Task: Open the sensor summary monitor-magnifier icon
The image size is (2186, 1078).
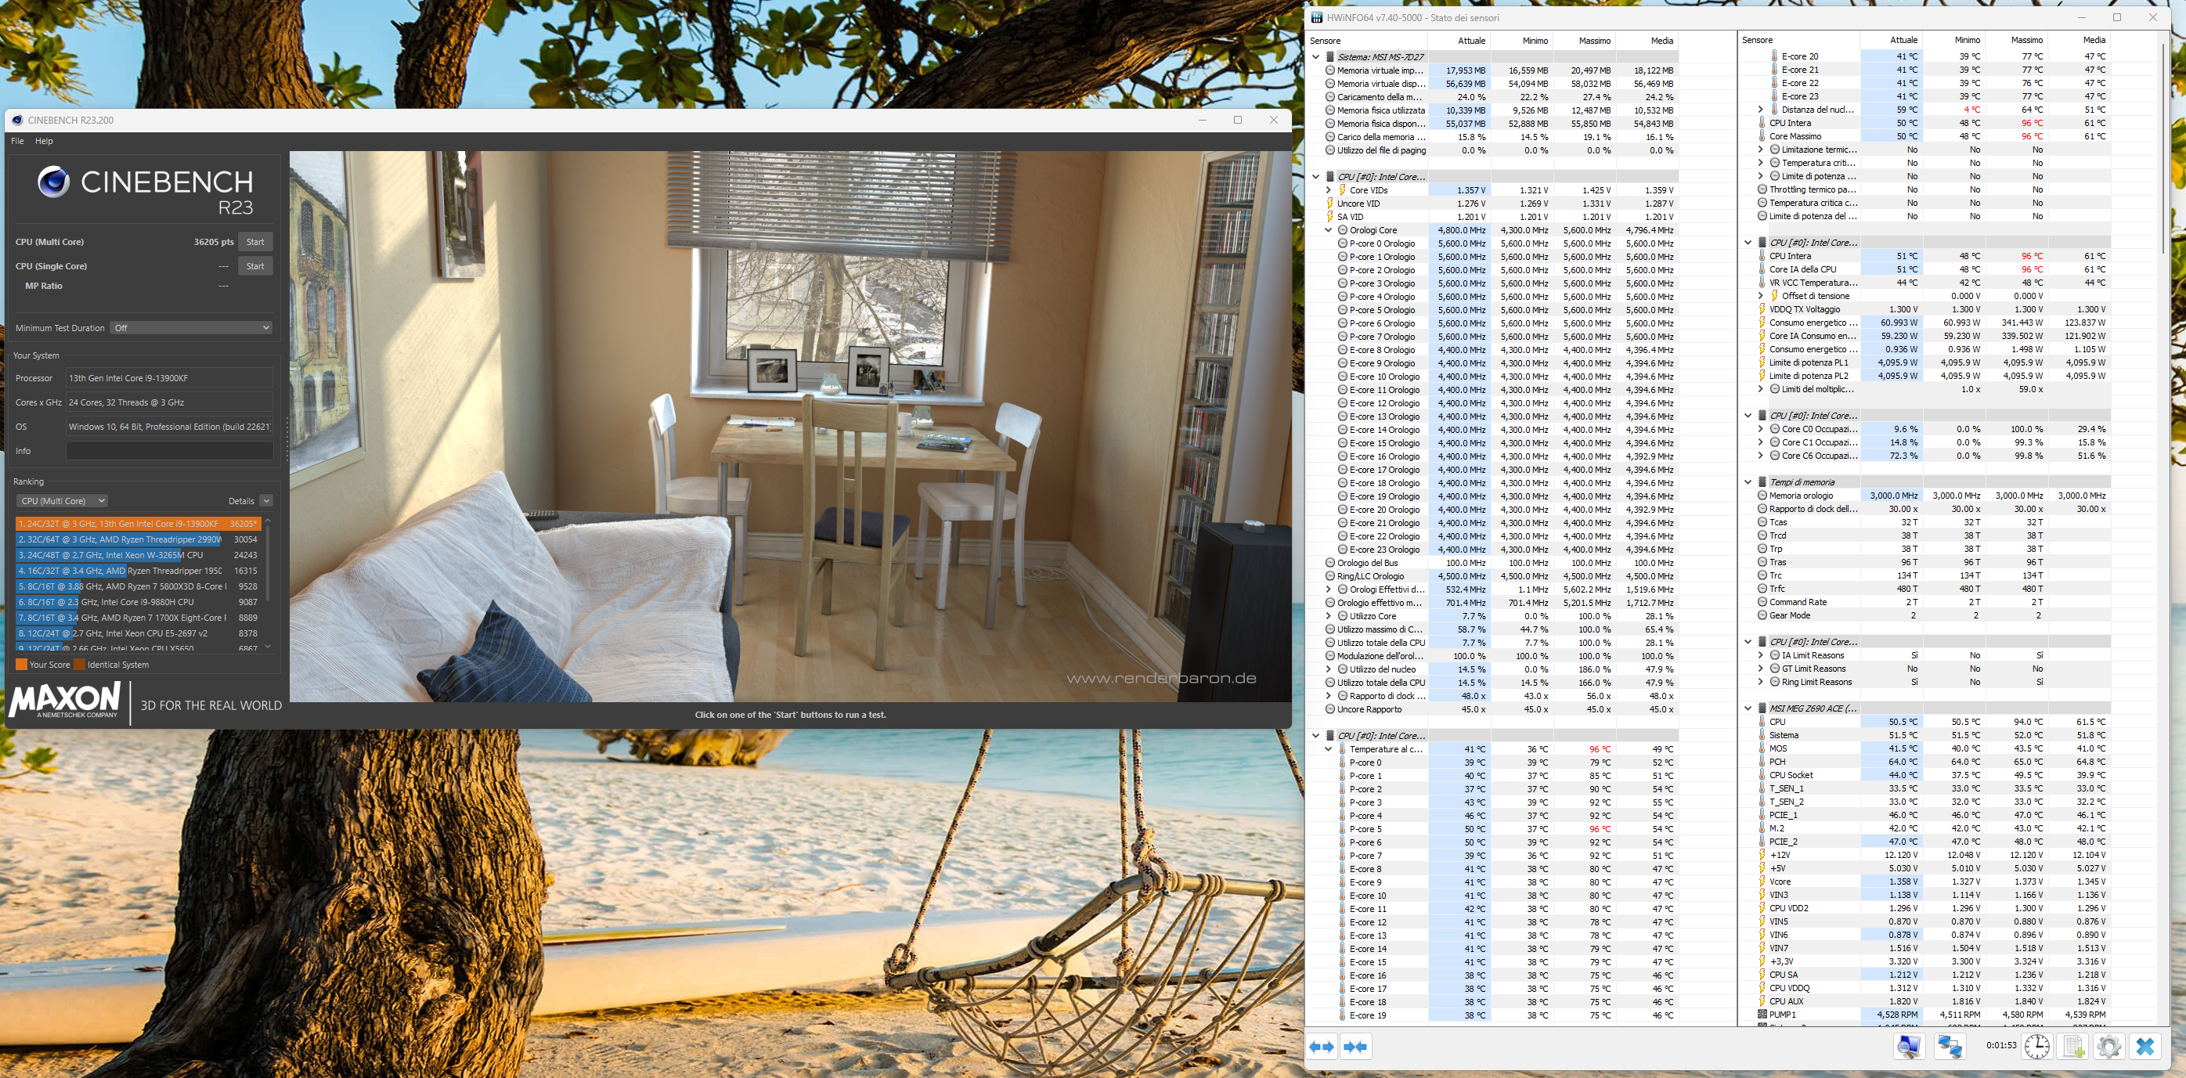Action: tap(1909, 1047)
